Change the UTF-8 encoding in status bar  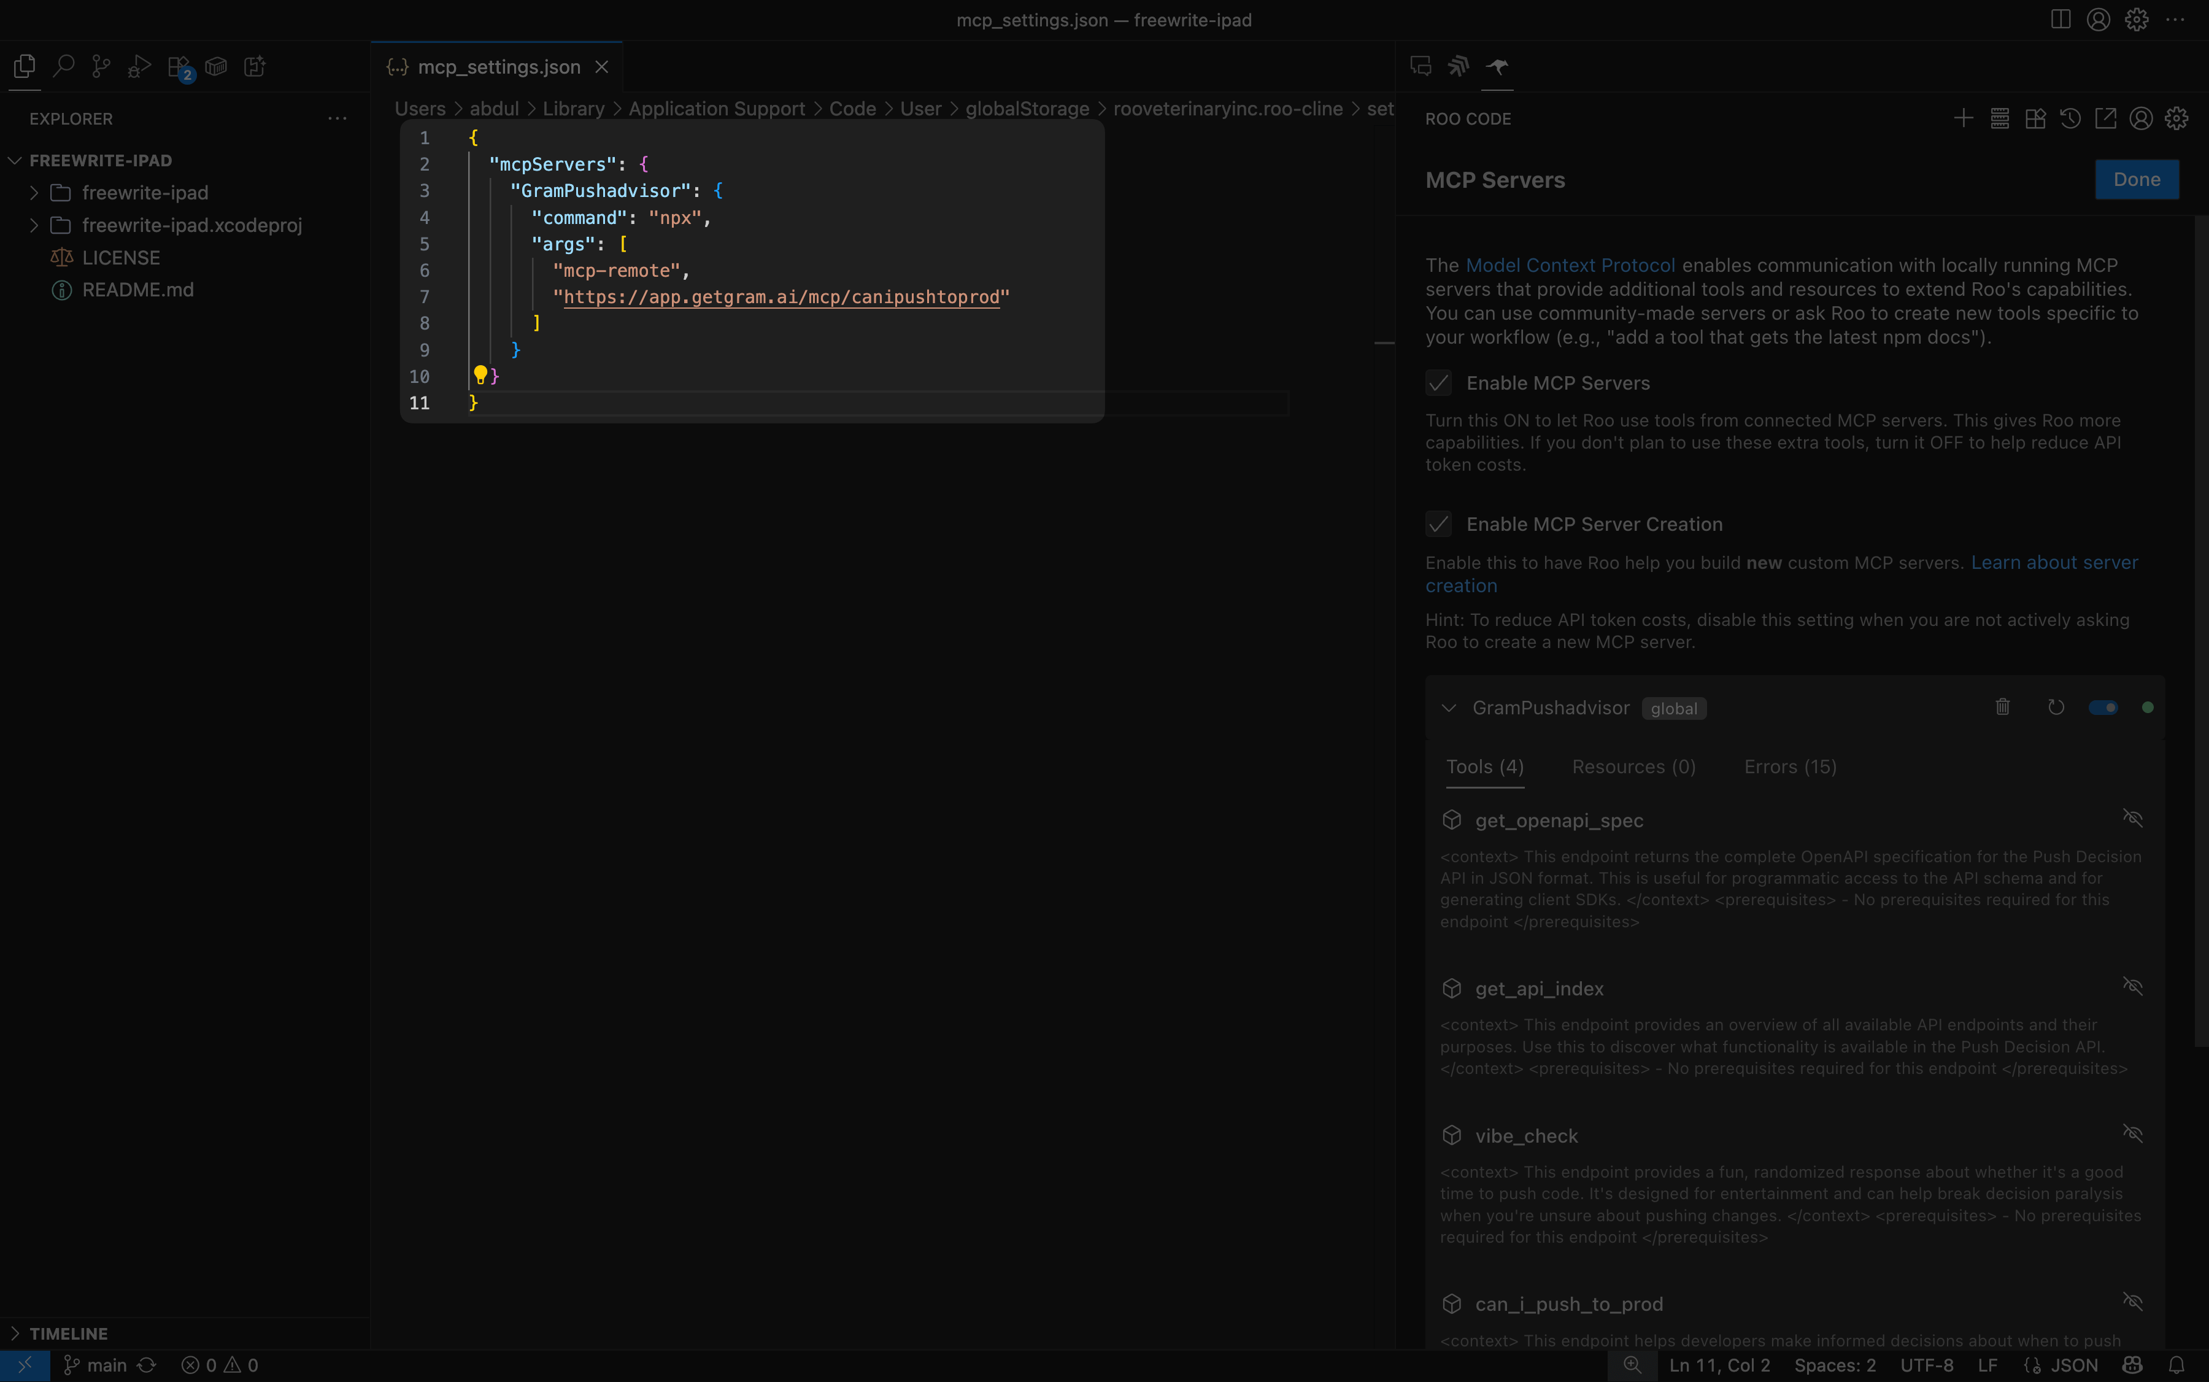point(1927,1365)
